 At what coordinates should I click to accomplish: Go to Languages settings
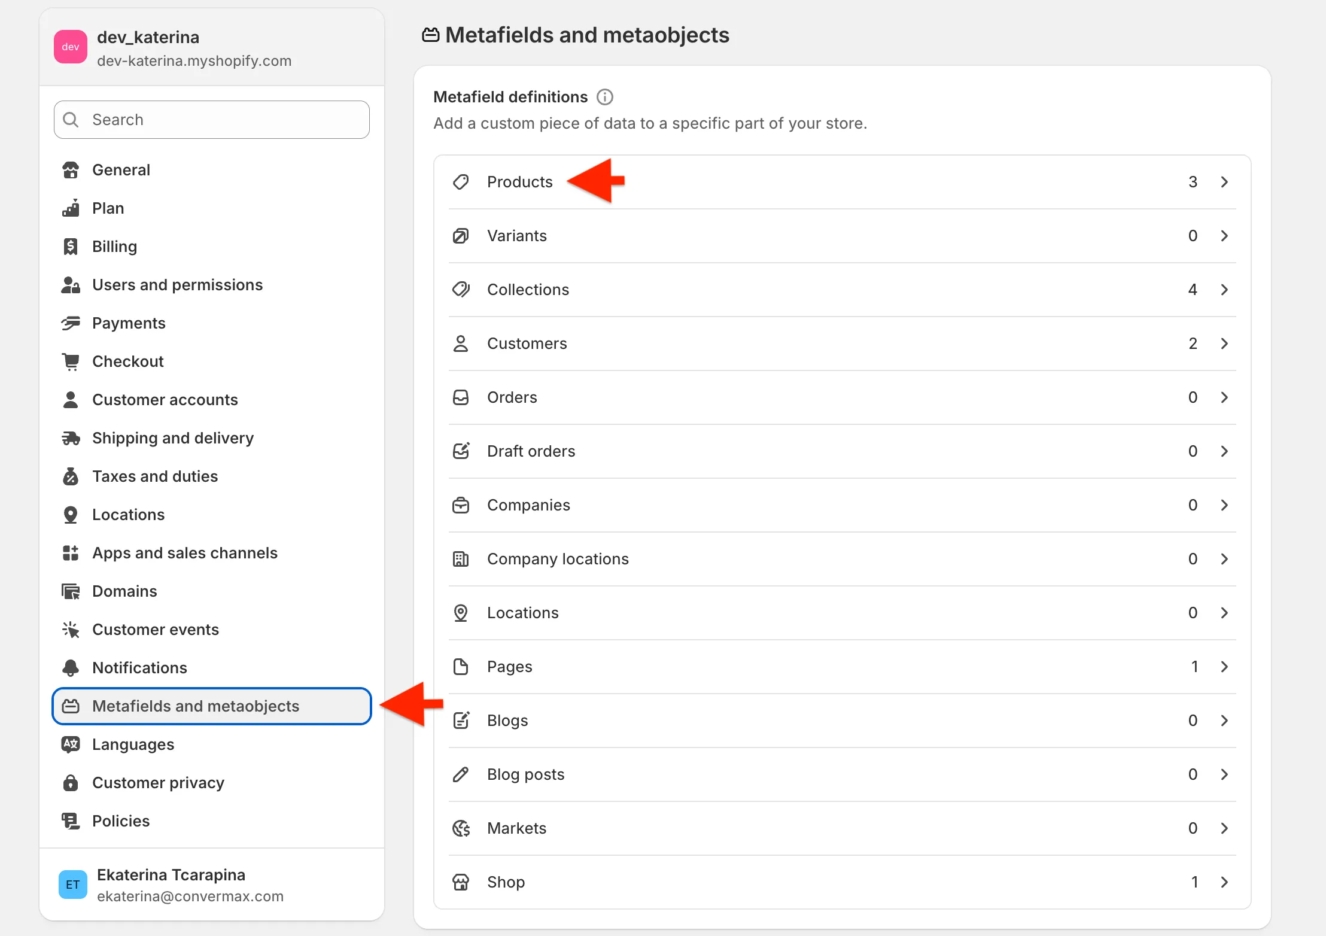click(x=133, y=744)
